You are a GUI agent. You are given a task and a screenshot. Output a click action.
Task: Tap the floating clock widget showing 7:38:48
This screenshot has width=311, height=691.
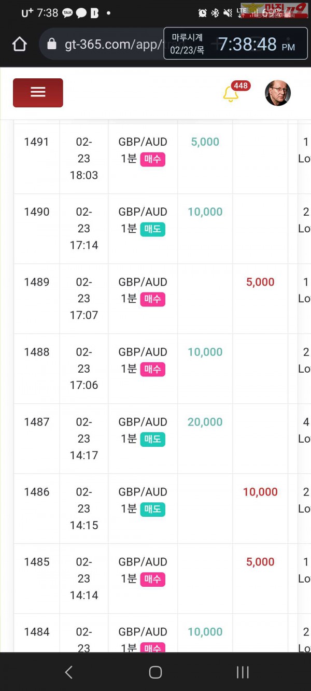[236, 44]
